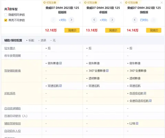The image size is (165, 138).
Task: Click 定速巡航 in 卓越版 column
Action: click(x=94, y=86)
